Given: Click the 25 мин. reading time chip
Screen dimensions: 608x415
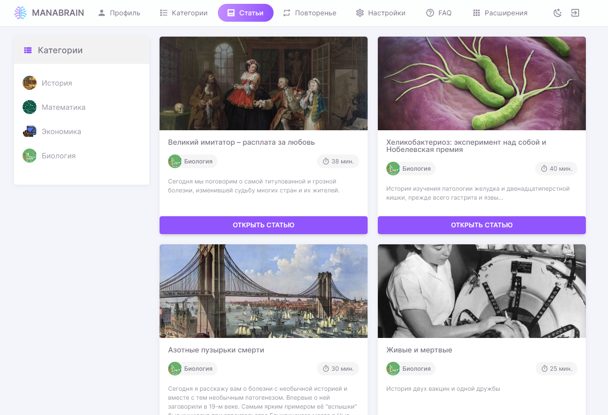Looking at the screenshot, I should (x=557, y=369).
